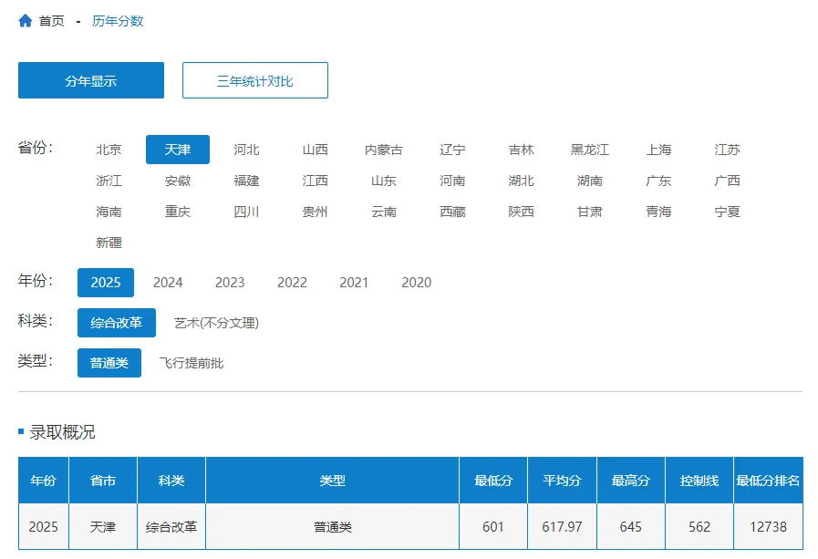Viewport: 818px width, 559px height.
Task: Open the 历年分数 breadcrumb link
Action: (118, 21)
